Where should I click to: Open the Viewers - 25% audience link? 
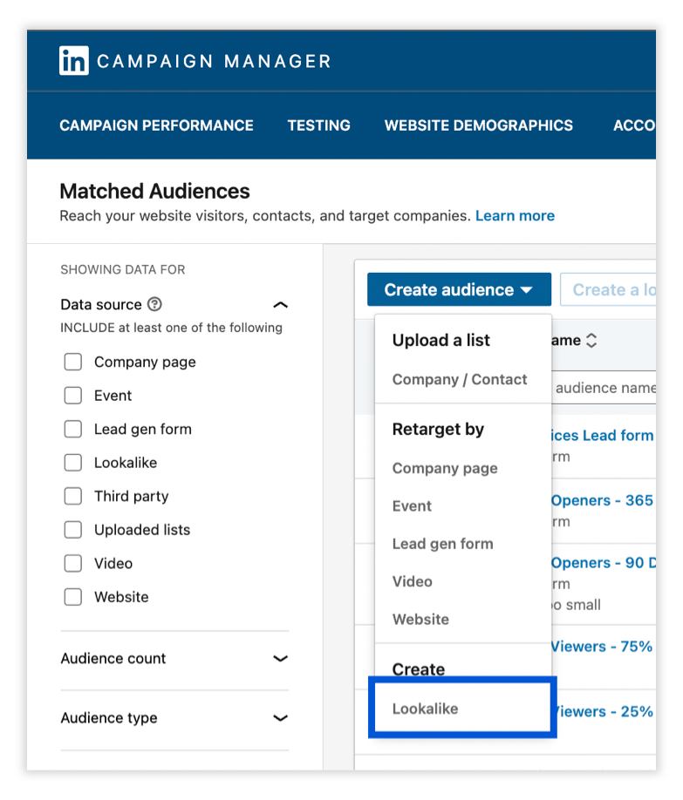pos(603,711)
